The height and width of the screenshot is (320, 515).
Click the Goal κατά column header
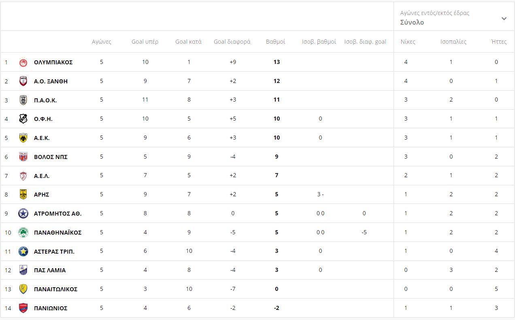188,42
